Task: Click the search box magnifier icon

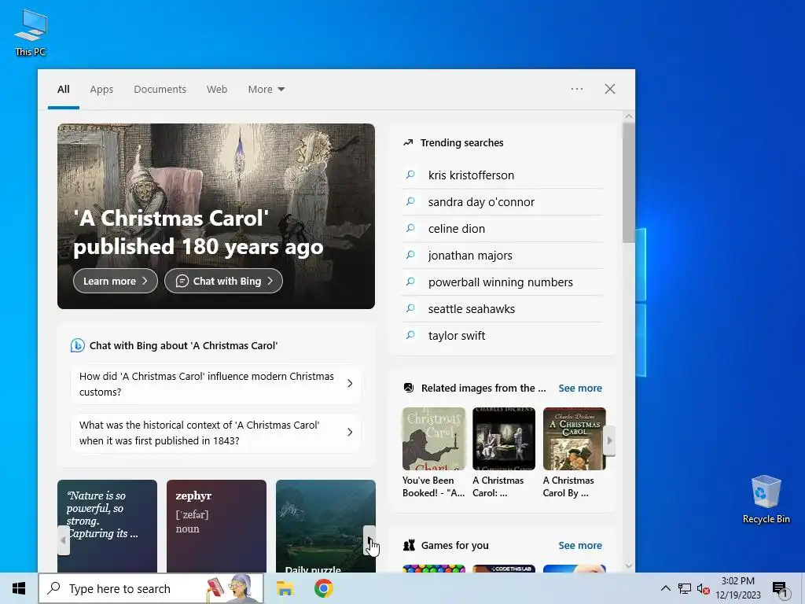Action: [53, 588]
